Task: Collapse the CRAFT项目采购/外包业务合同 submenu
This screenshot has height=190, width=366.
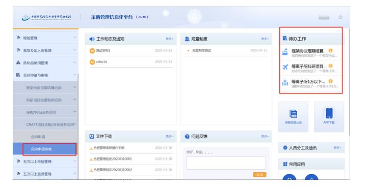Action: coord(75,124)
